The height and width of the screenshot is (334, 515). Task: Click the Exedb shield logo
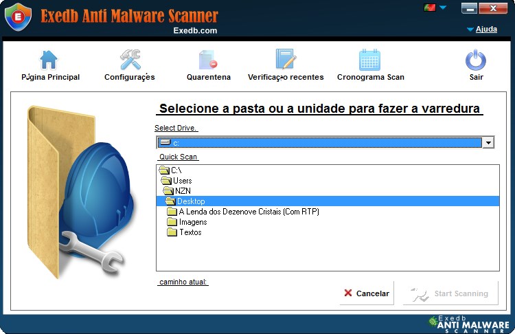(18, 16)
